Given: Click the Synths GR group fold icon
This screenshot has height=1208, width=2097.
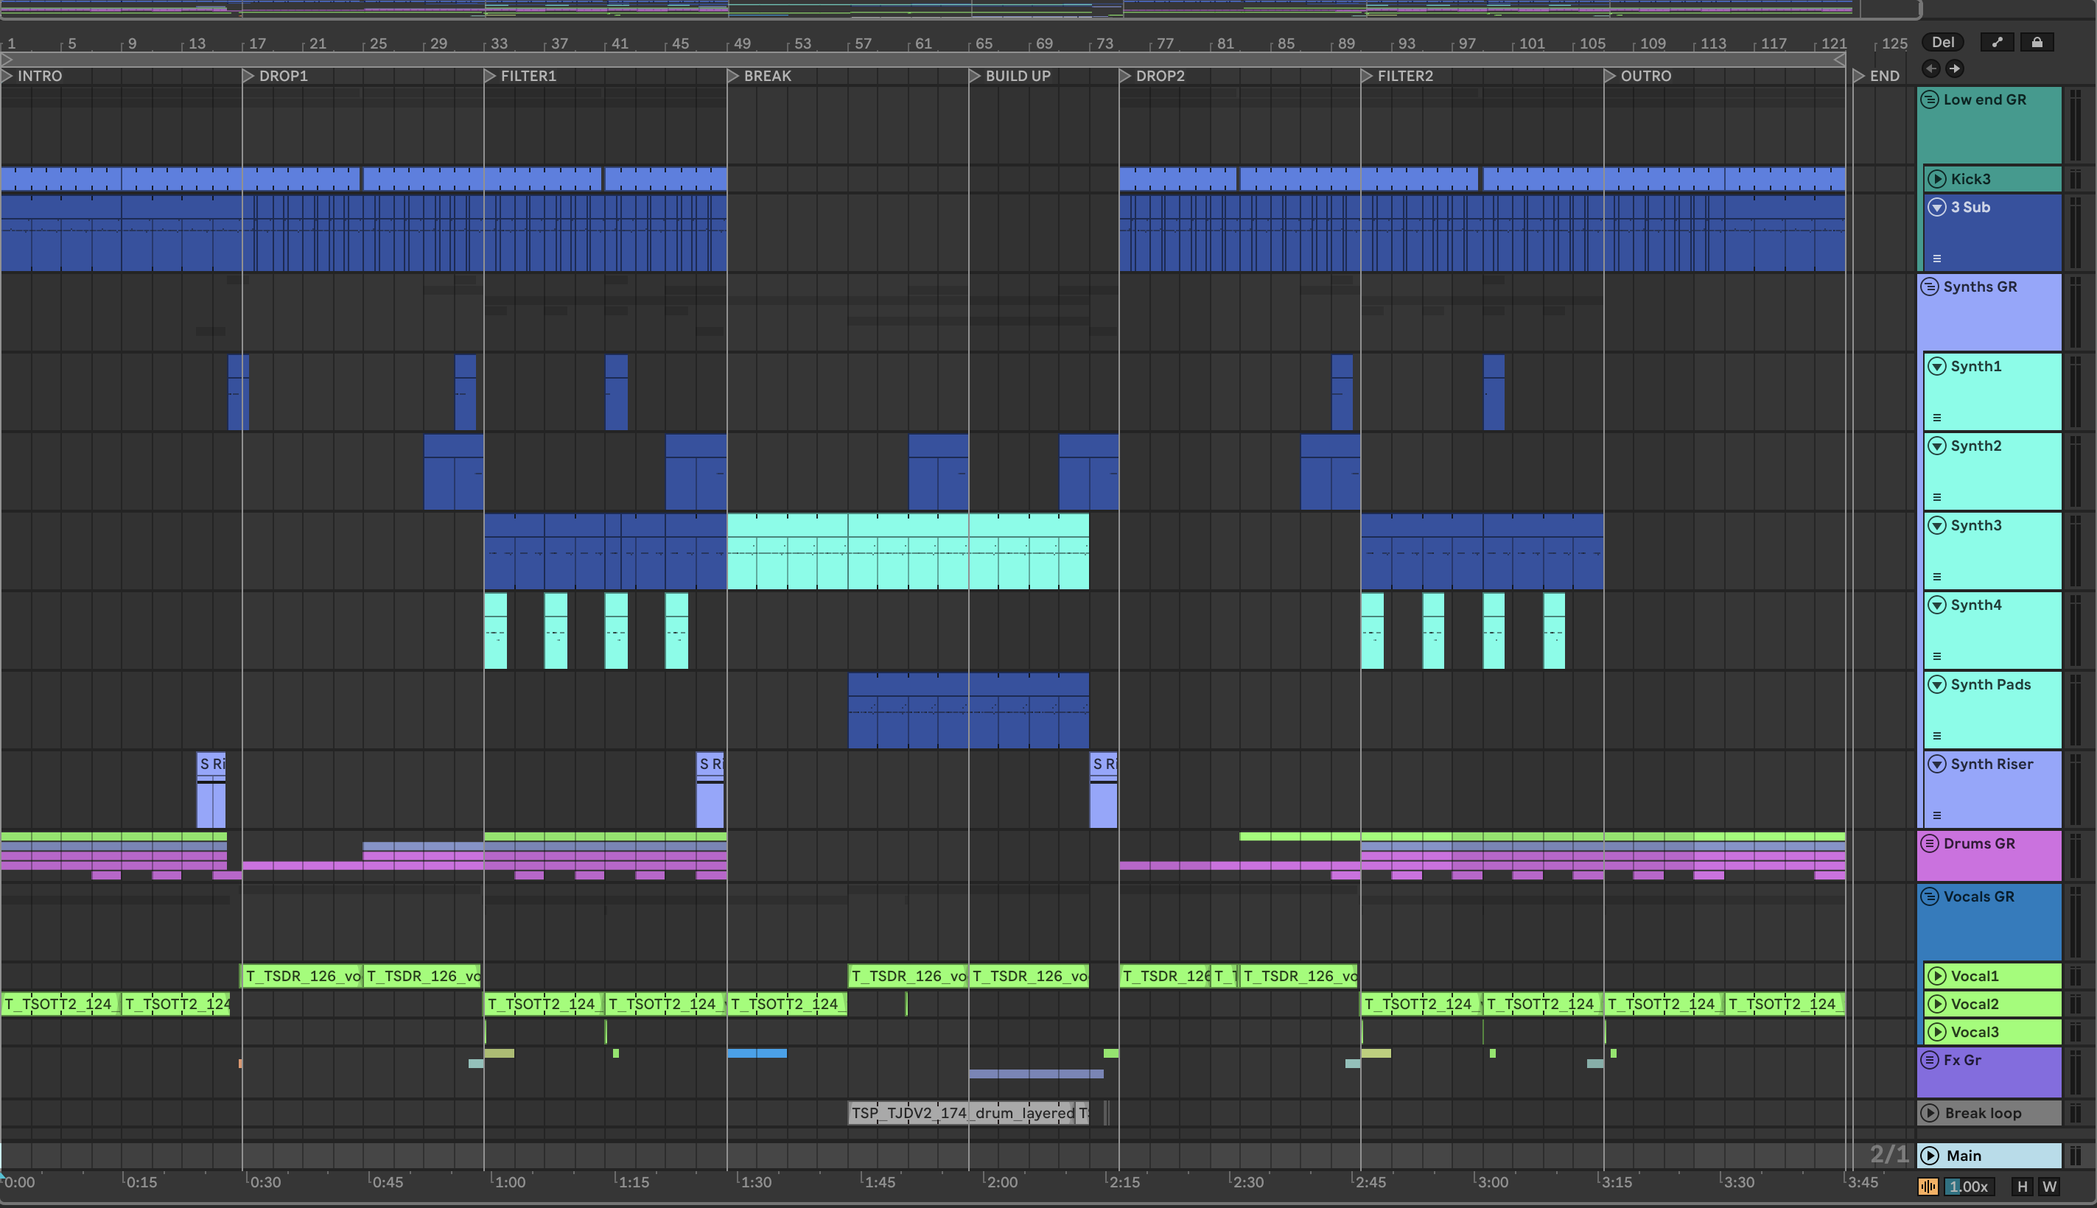Looking at the screenshot, I should (1930, 287).
